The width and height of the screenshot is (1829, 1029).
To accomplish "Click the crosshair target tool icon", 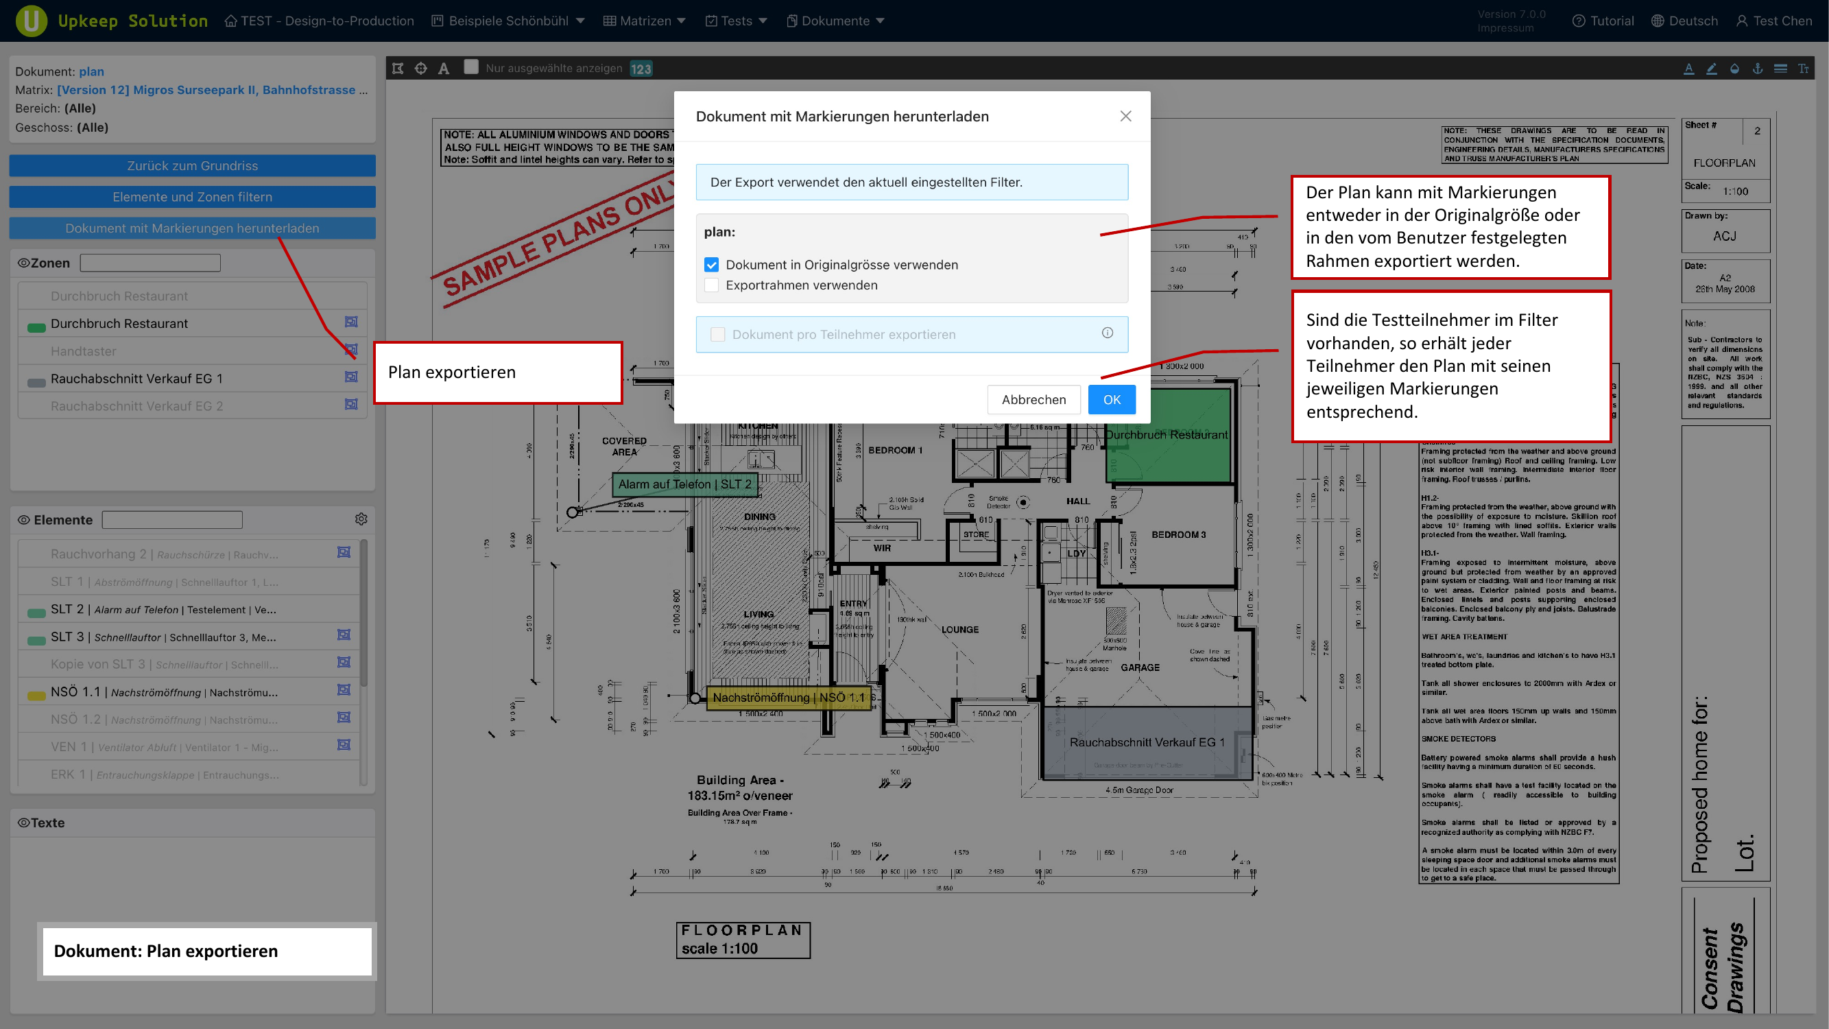I will tap(421, 68).
